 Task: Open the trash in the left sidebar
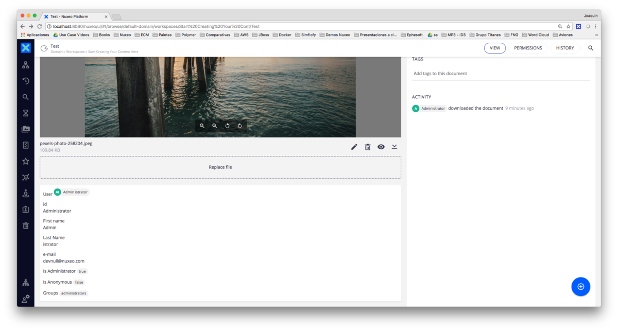[26, 225]
